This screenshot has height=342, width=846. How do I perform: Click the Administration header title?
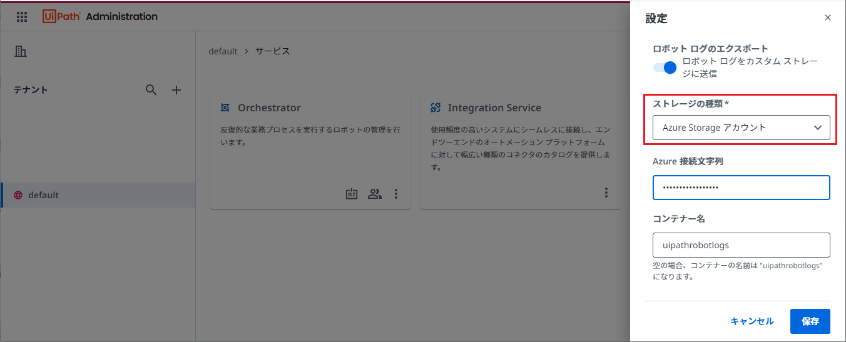point(122,16)
